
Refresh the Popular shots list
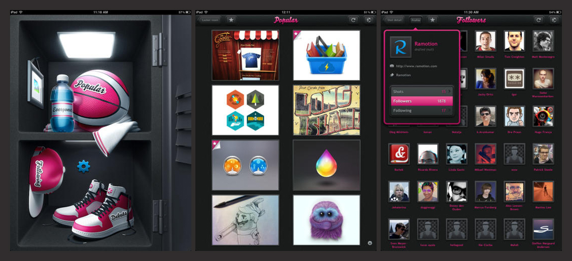353,20
